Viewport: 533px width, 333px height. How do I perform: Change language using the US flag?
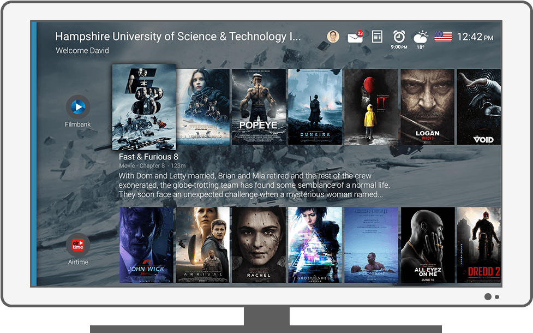tap(444, 36)
